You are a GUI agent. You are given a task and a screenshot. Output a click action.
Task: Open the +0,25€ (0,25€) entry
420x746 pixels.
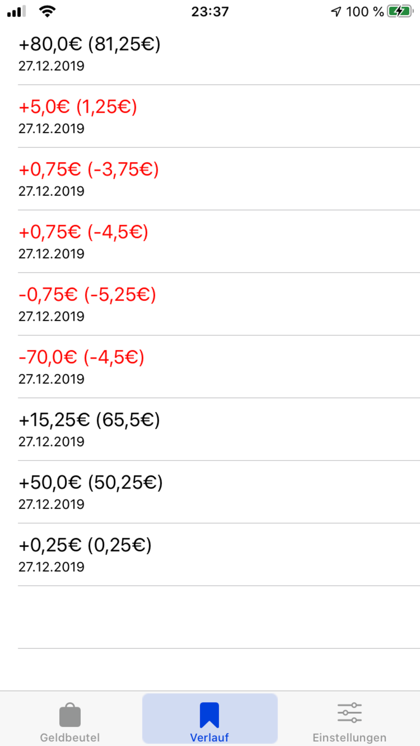click(85, 545)
